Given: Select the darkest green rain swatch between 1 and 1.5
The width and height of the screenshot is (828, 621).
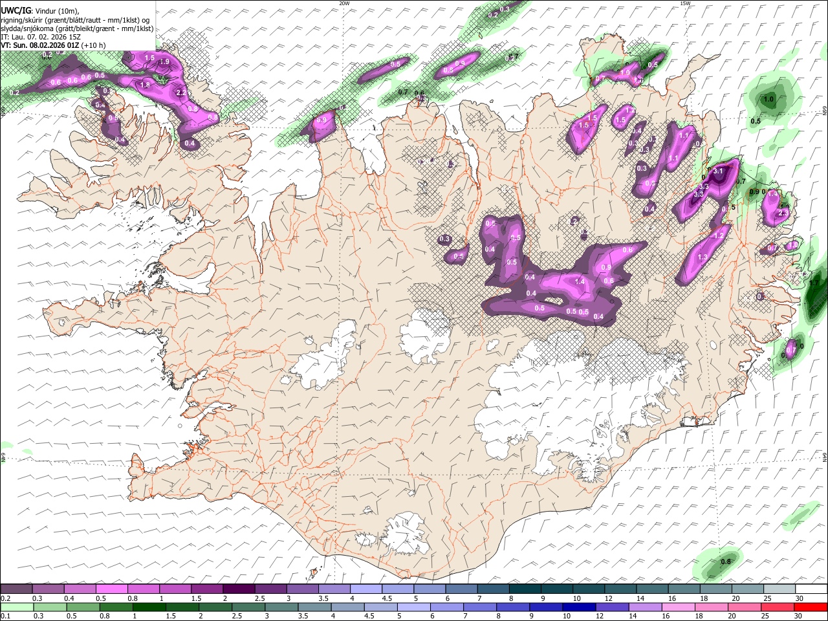Looking at the screenshot, I should pyautogui.click(x=149, y=607).
